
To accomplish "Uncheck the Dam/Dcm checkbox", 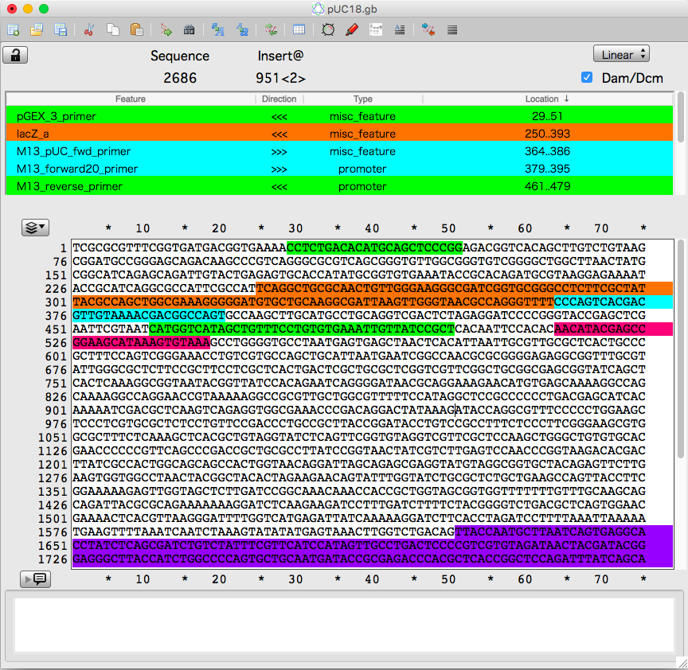I will pos(587,78).
